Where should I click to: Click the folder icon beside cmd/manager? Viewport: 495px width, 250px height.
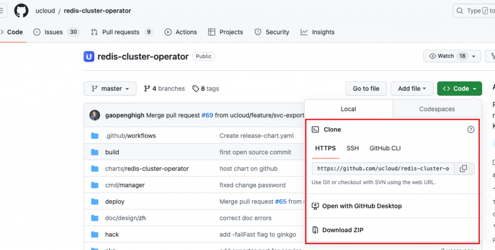tap(95, 185)
